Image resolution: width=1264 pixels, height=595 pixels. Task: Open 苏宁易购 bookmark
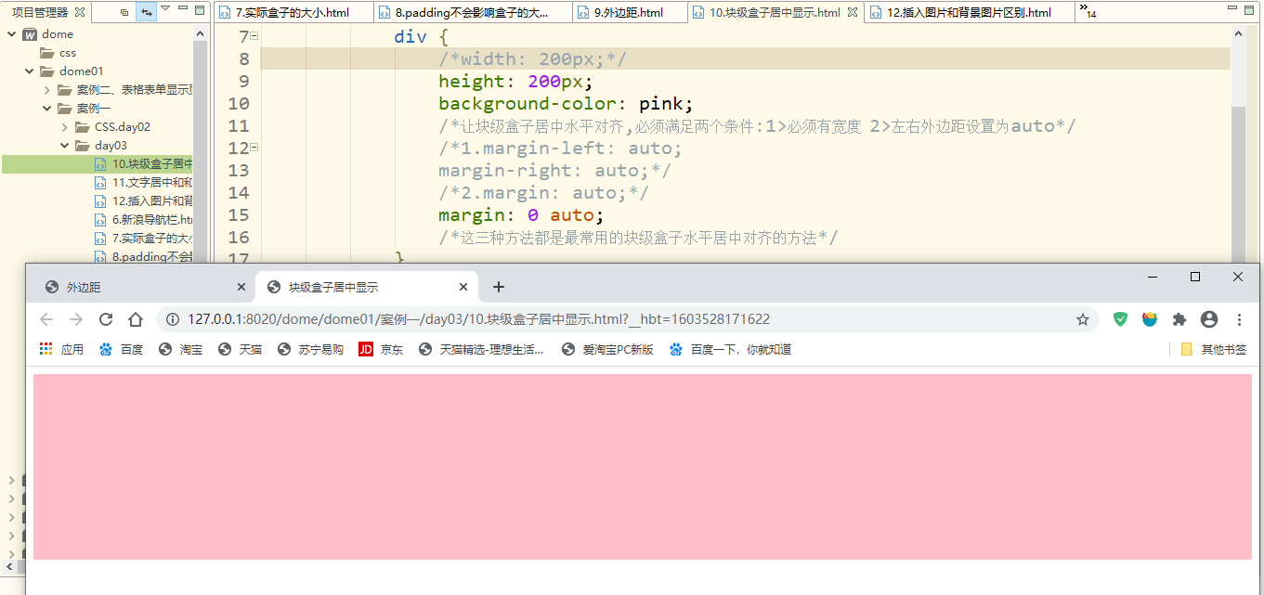pyautogui.click(x=311, y=349)
